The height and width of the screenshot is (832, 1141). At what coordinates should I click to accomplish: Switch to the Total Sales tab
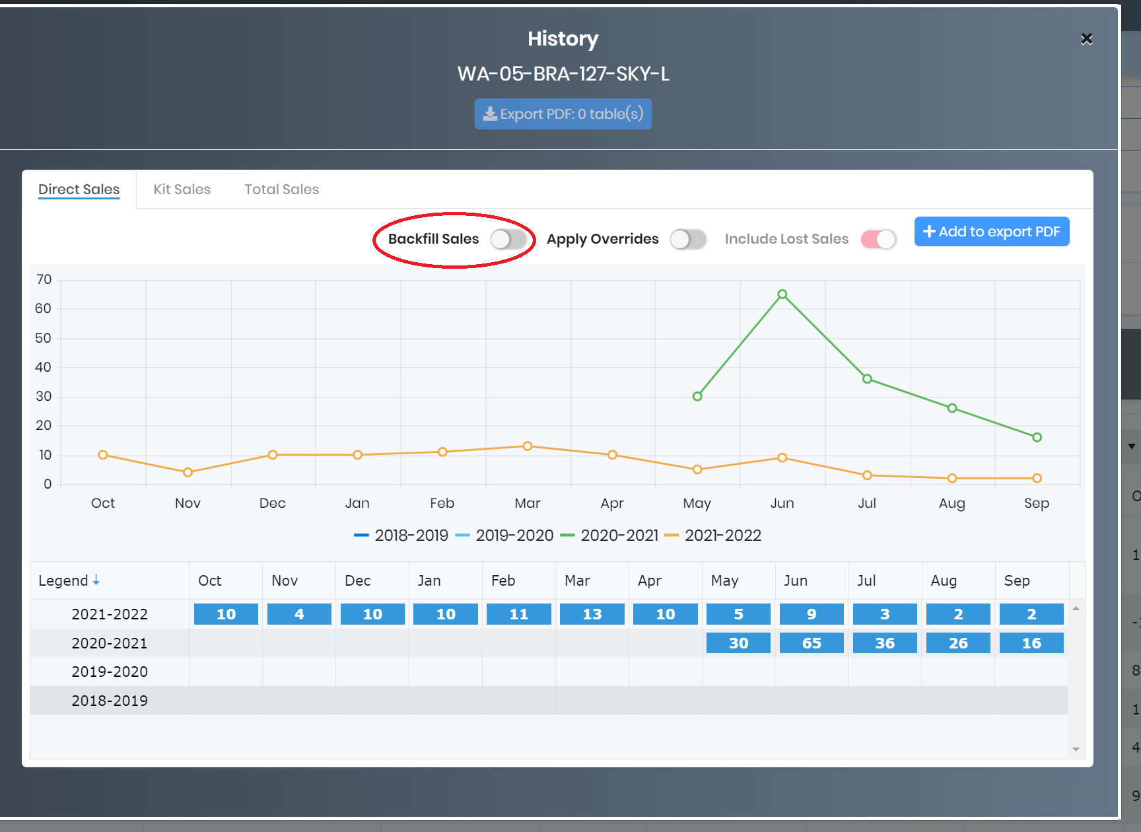coord(282,190)
